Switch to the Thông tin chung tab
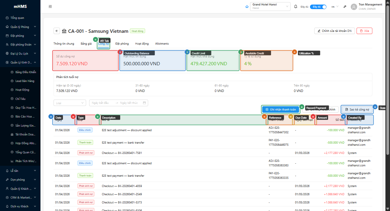 tap(64, 44)
